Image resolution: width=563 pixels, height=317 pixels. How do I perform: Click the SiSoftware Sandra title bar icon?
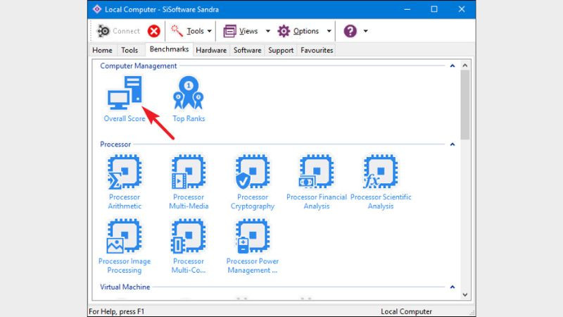(x=97, y=9)
